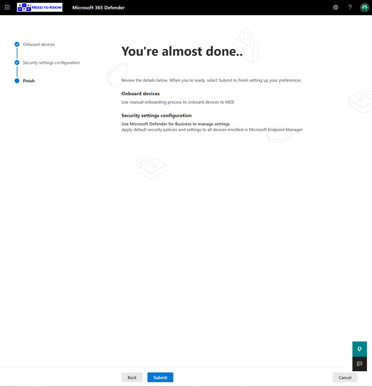Click the Onboard devices summary heading
Viewport: 372px width, 387px height.
140,94
